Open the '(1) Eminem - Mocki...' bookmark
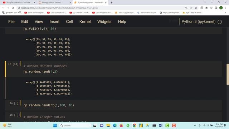229x129 pixels. click(x=80, y=13)
